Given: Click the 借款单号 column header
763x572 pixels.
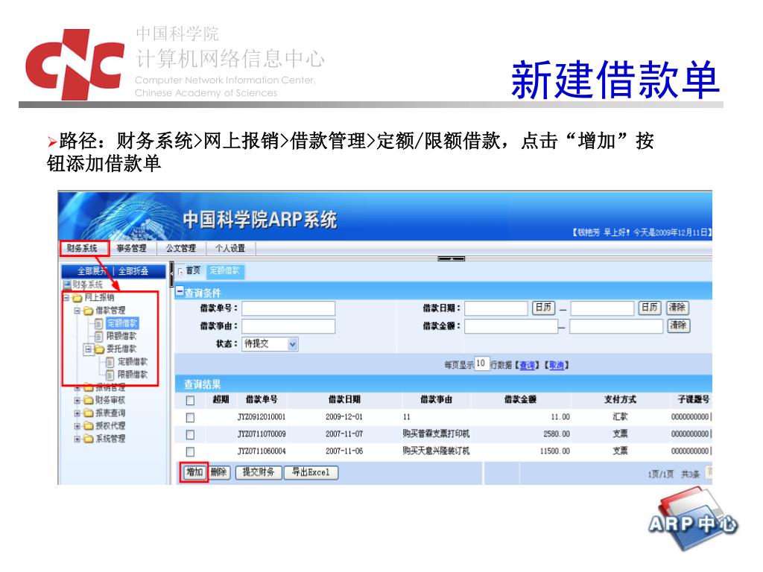Looking at the screenshot, I should tap(262, 399).
